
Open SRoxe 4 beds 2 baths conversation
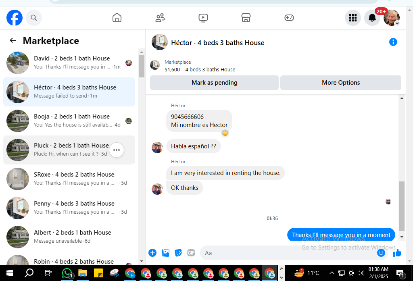69,179
